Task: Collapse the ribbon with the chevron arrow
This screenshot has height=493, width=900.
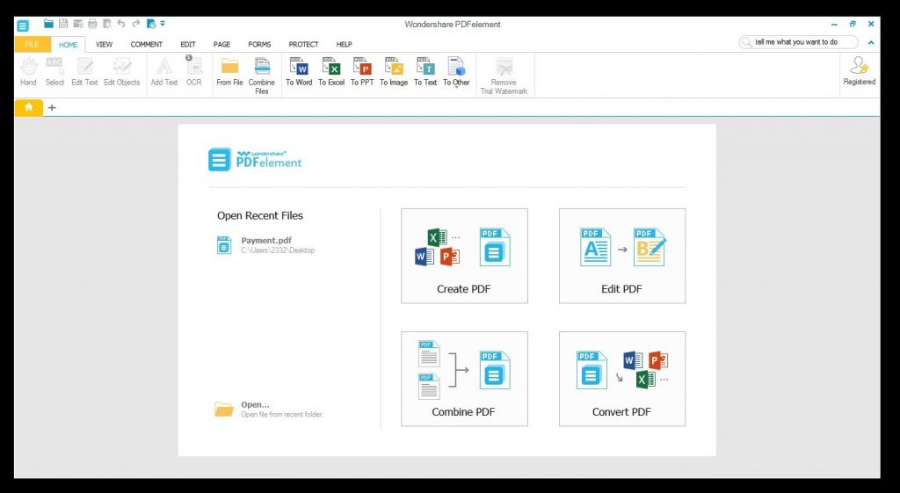Action: point(871,42)
